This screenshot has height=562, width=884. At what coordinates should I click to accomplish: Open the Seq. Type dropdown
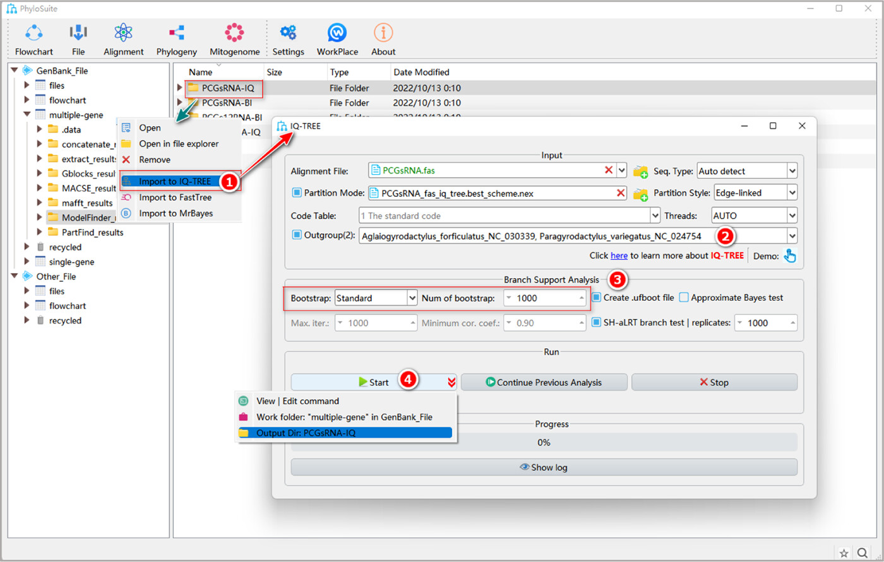pos(747,171)
